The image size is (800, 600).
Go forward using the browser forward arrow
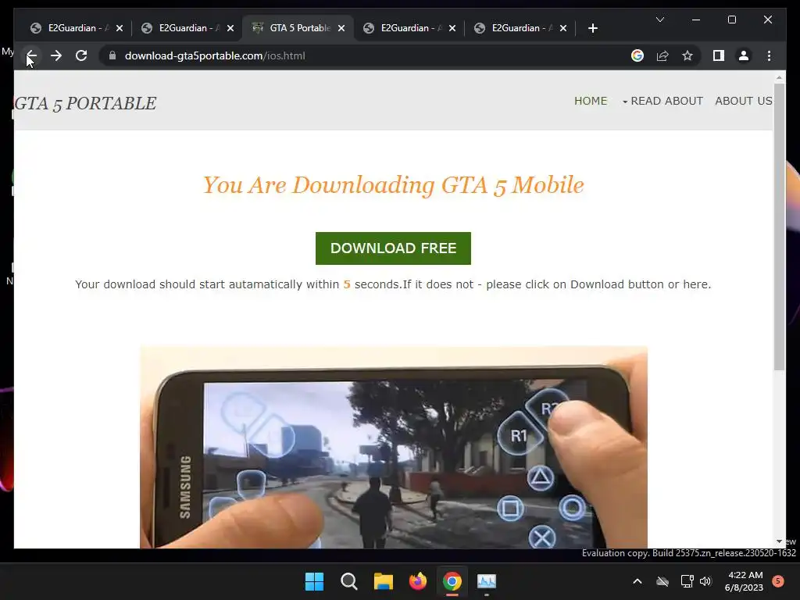tap(56, 55)
